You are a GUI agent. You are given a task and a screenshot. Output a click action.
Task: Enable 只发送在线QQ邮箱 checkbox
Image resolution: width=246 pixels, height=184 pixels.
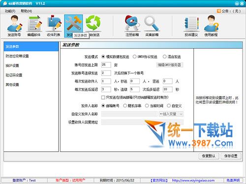click(103, 98)
